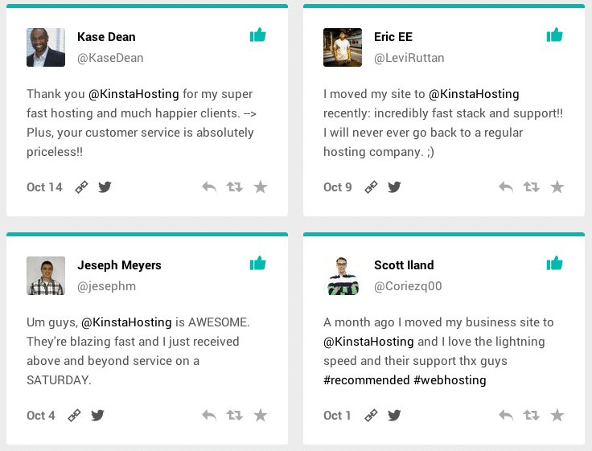Star Jeseph Meyers' tweet as favorite

(x=261, y=415)
